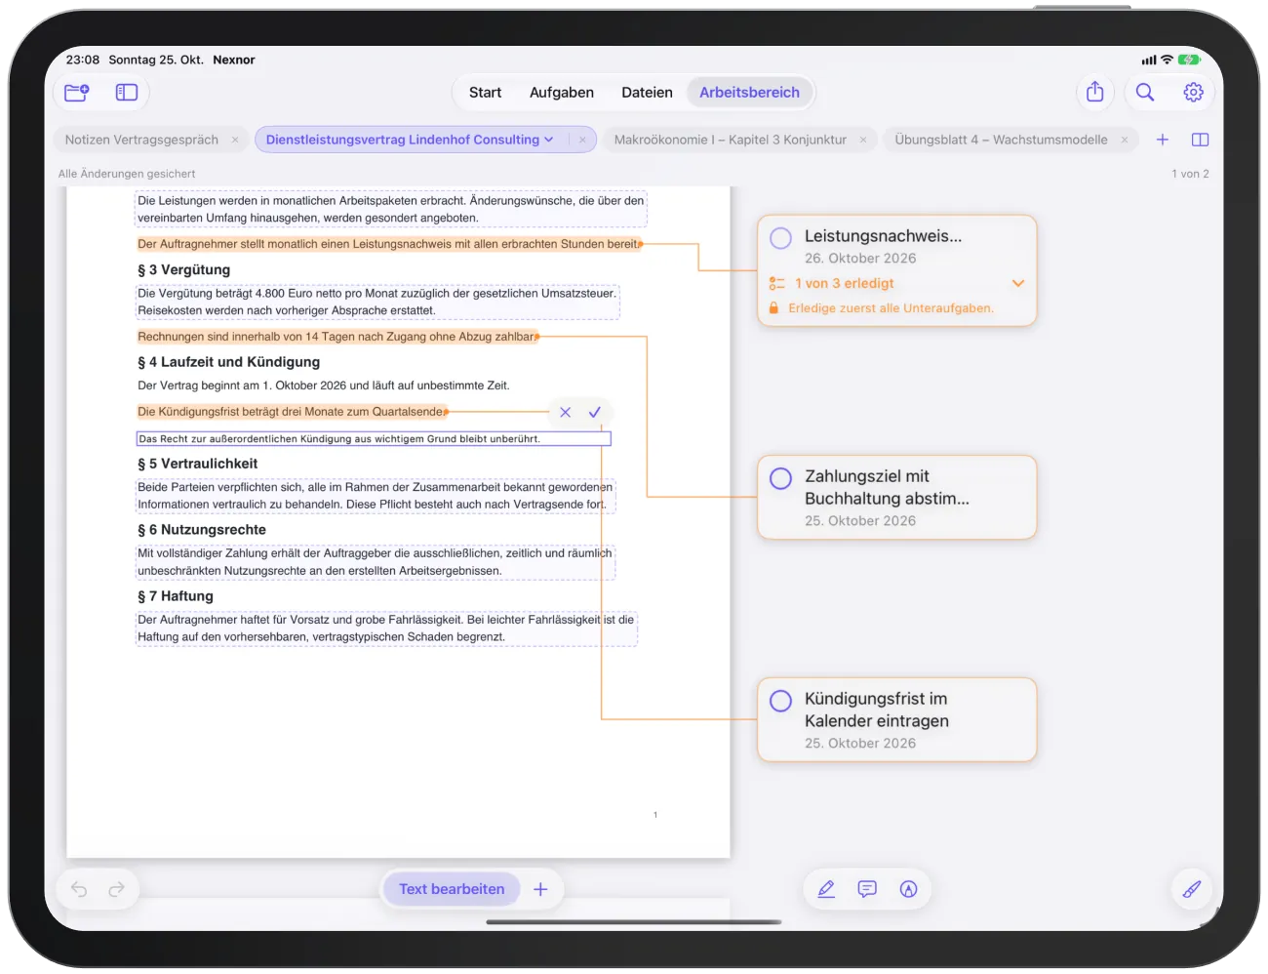Select the pen annotation tool
This screenshot has width=1268, height=974.
pos(826,889)
